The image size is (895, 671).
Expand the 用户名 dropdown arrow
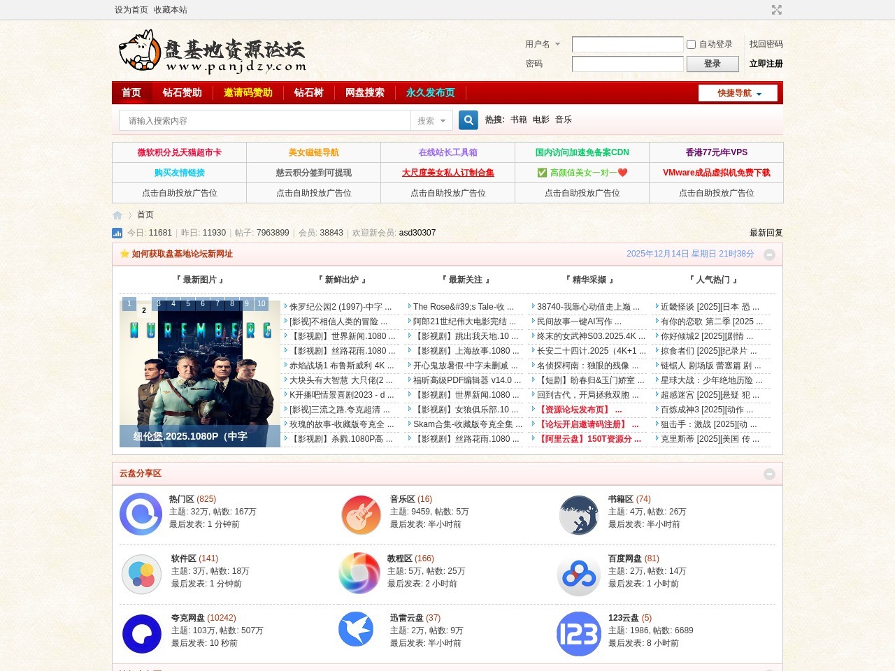[557, 44]
